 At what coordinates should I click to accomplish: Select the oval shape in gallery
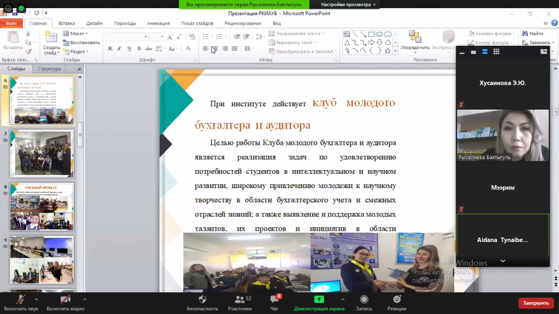click(x=380, y=34)
